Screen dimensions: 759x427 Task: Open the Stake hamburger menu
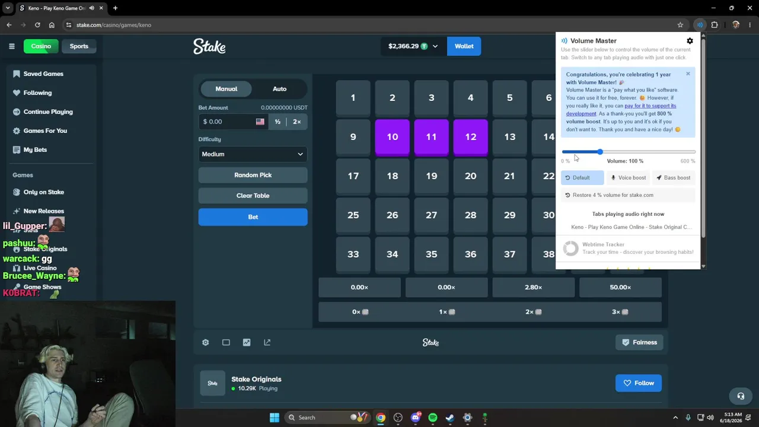tap(11, 46)
